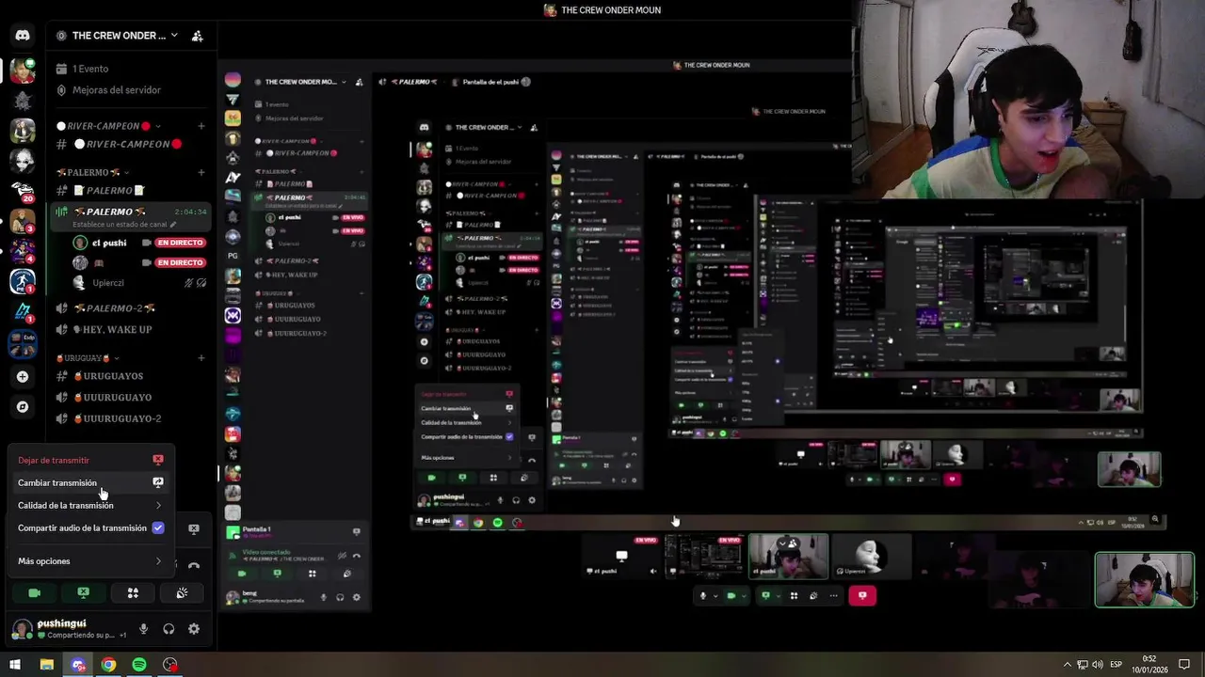The image size is (1205, 677).
Task: Select Dejar de transmitir menu entry
Action: (90, 460)
